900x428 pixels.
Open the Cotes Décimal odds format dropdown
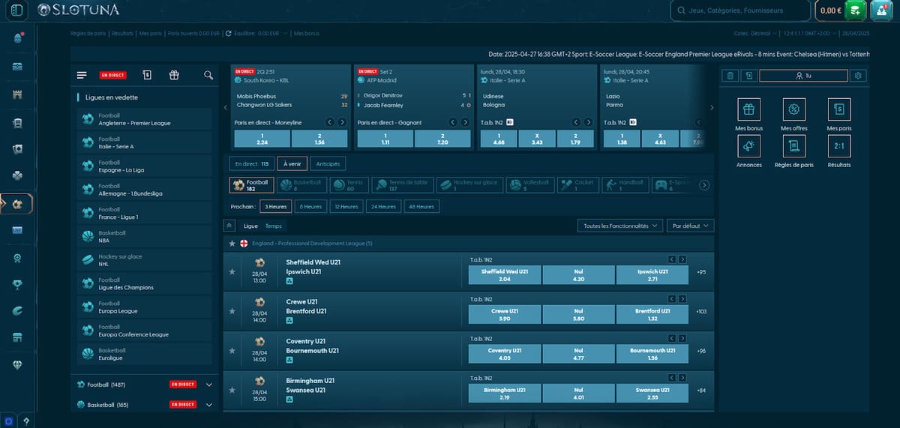[754, 33]
